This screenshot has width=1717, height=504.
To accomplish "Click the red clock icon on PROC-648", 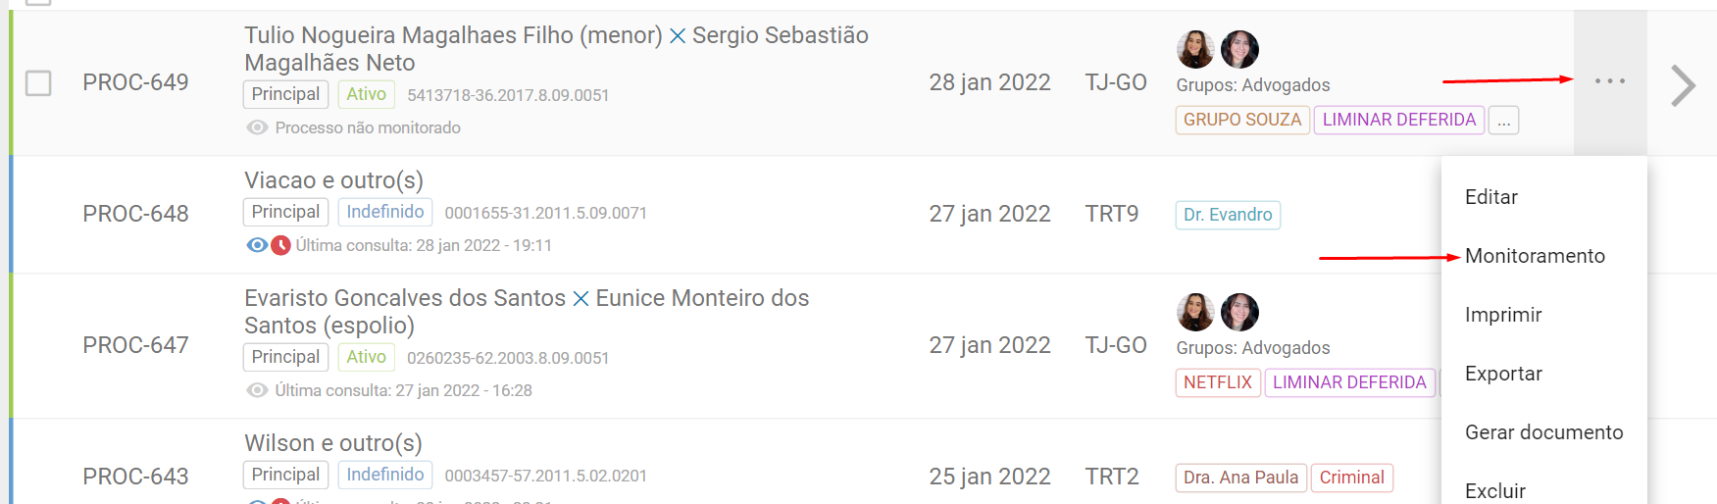I will coord(280,245).
